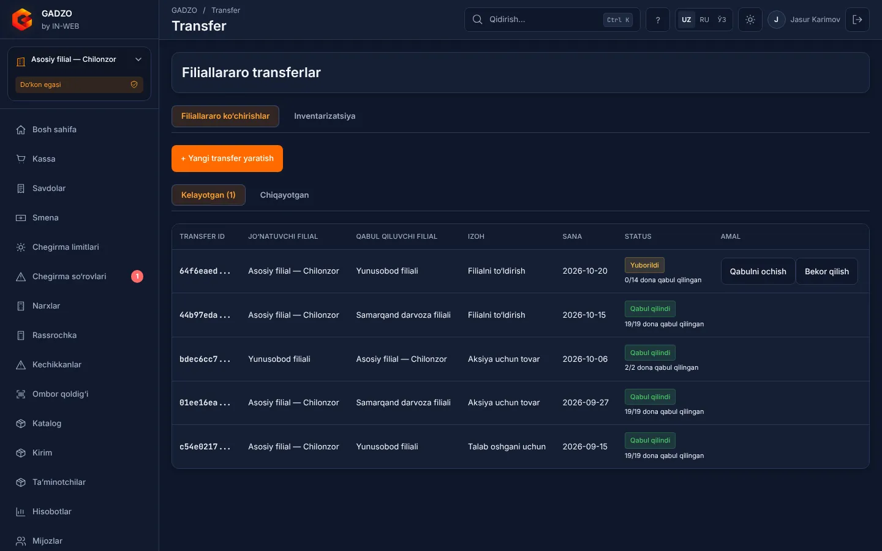Viewport: 882px width, 551px height.
Task: Click the Talab oshgani uchun note cell
Action: click(x=507, y=447)
